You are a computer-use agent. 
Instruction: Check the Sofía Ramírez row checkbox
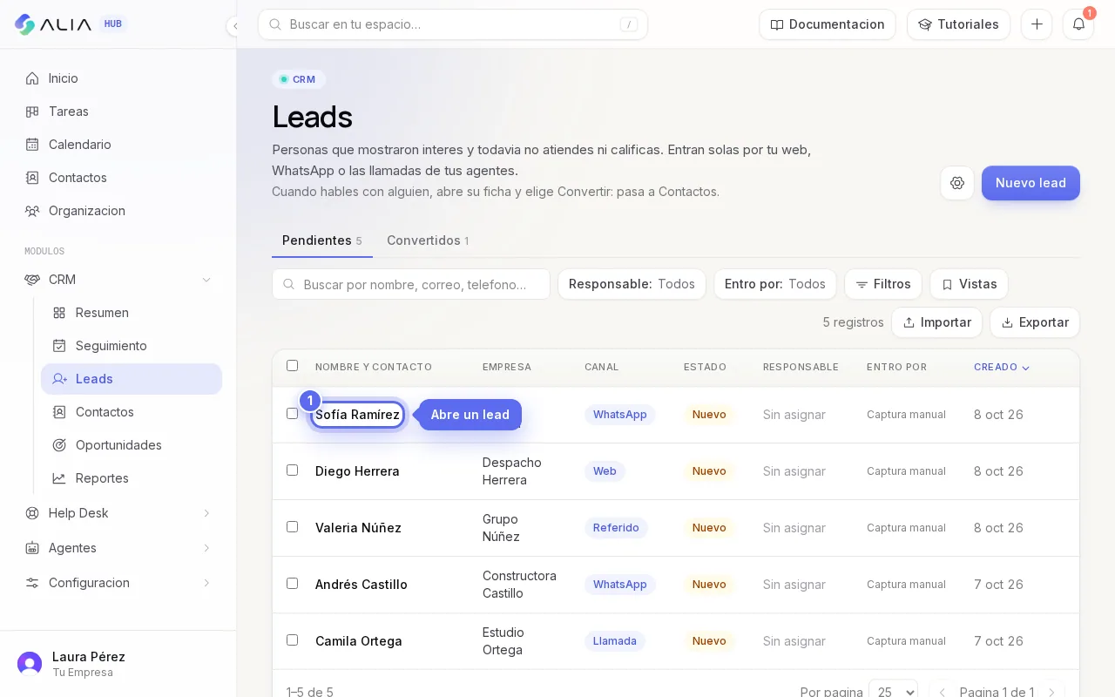point(293,414)
